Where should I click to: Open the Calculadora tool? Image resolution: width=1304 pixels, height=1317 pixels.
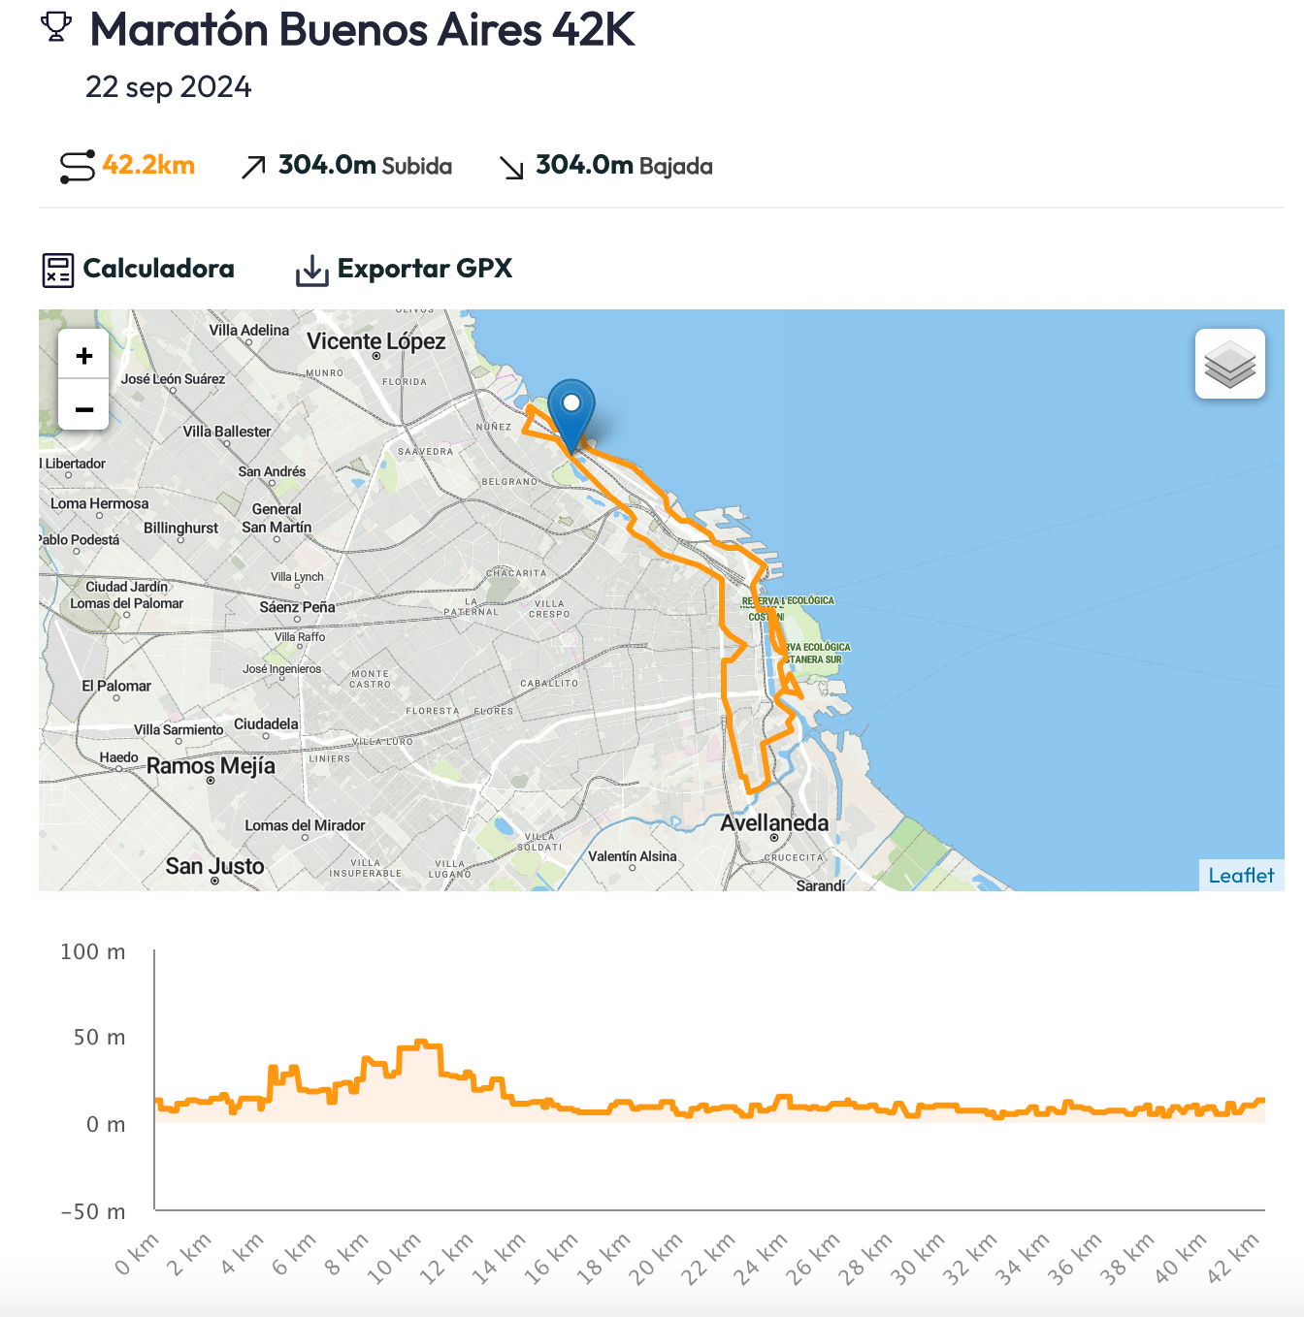158,269
